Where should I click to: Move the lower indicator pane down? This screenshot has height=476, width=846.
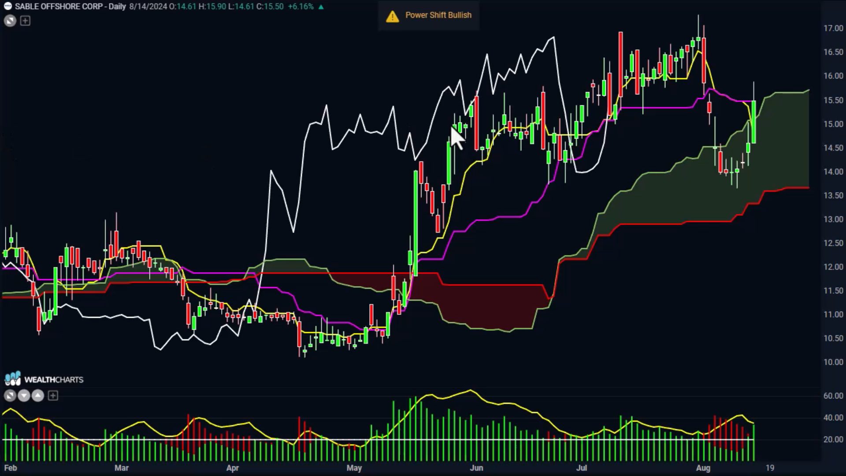click(x=24, y=396)
